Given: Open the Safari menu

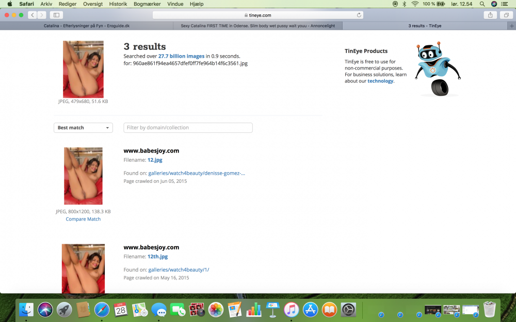Looking at the screenshot, I should point(26,4).
